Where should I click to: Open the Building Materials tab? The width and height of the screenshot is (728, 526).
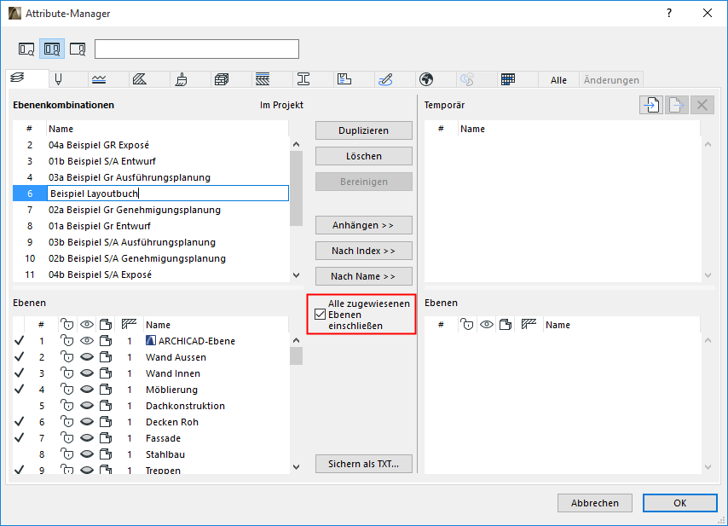tap(222, 79)
